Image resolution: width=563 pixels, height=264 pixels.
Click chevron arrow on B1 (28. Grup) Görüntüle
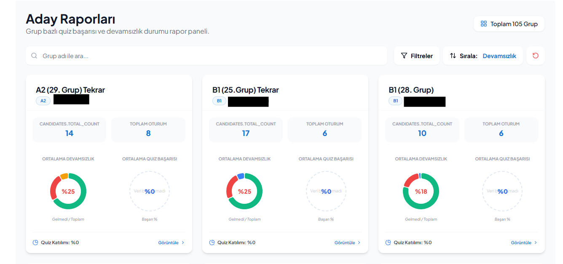[x=536, y=243]
